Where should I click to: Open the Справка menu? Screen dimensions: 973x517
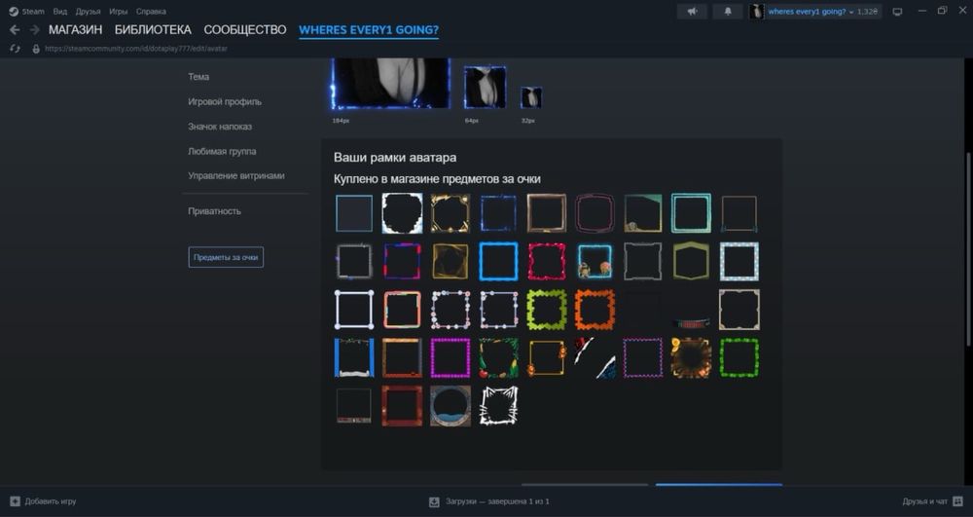pyautogui.click(x=151, y=11)
